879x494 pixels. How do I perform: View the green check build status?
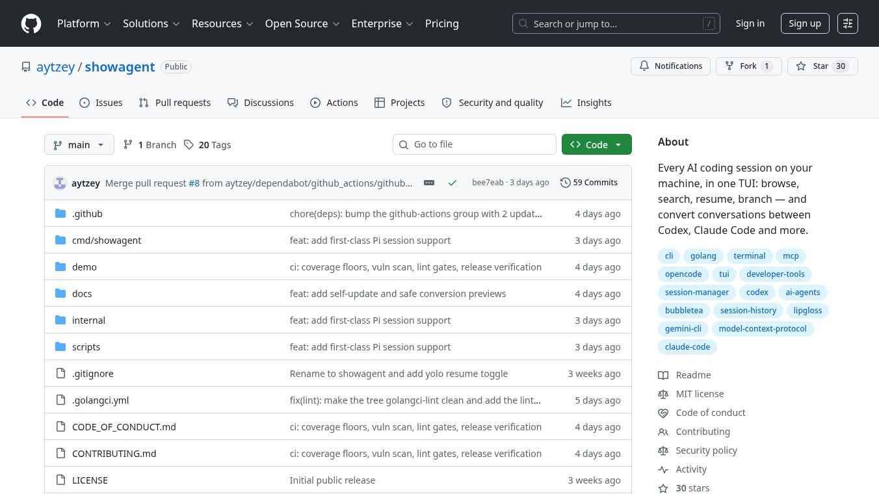(453, 183)
